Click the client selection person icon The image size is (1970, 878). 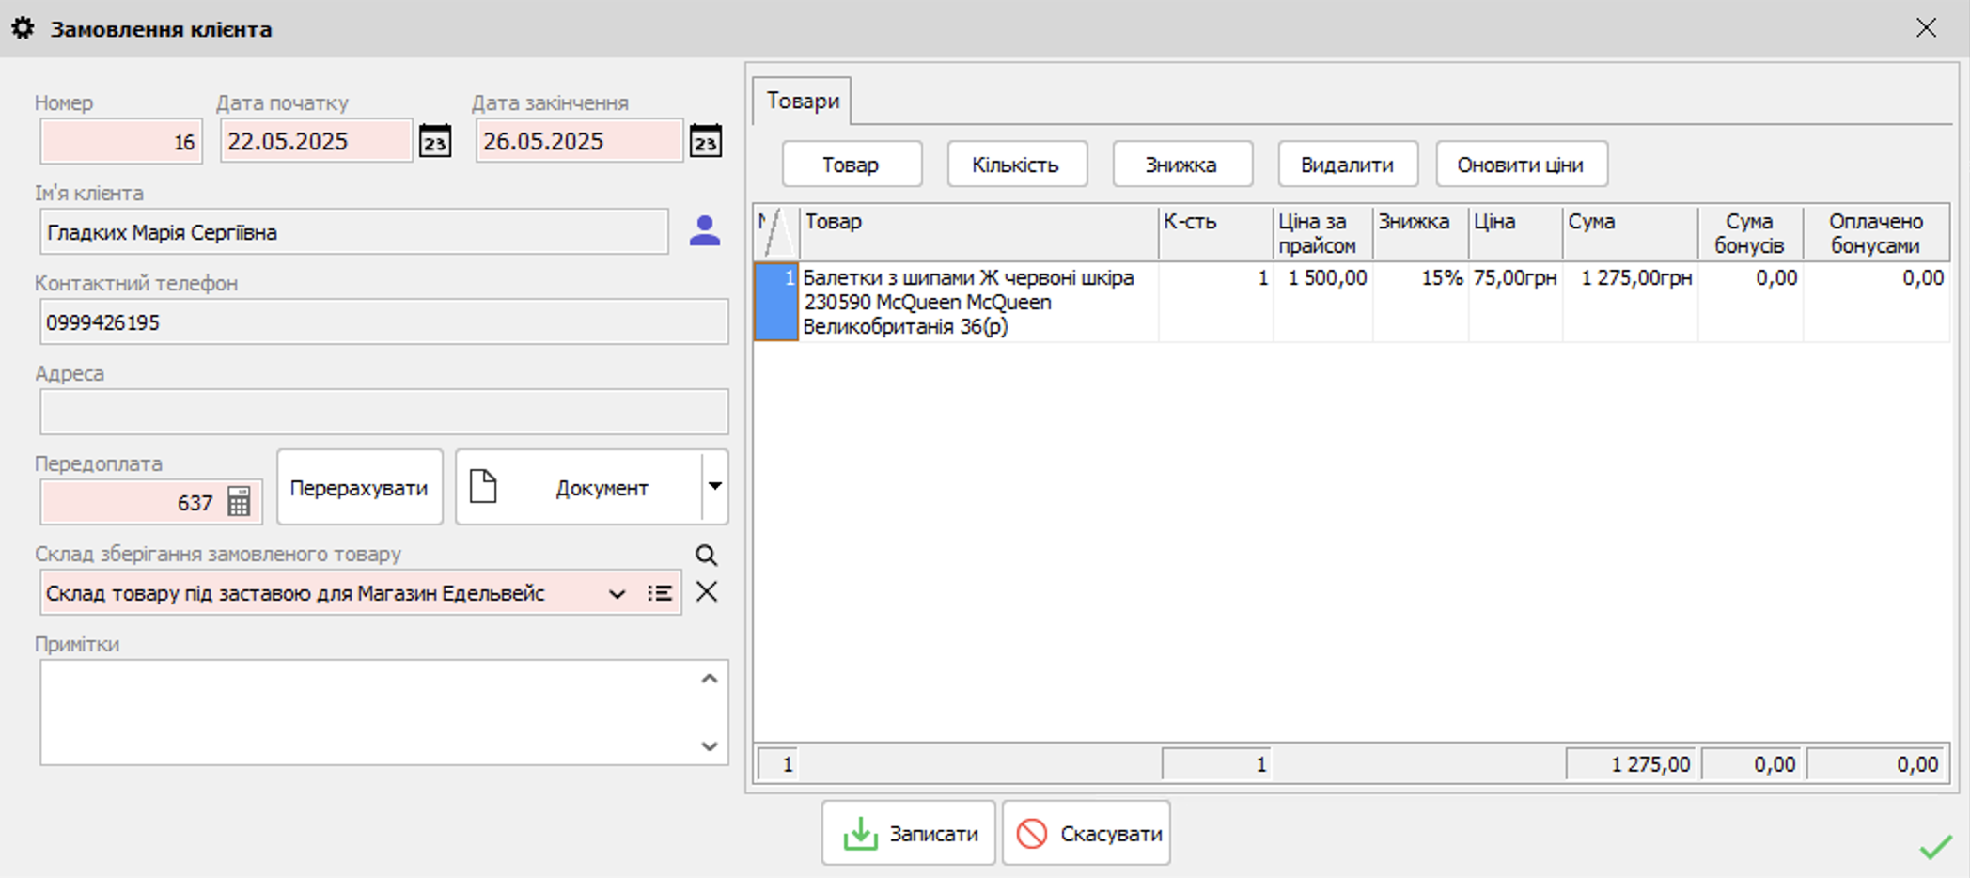tap(704, 231)
